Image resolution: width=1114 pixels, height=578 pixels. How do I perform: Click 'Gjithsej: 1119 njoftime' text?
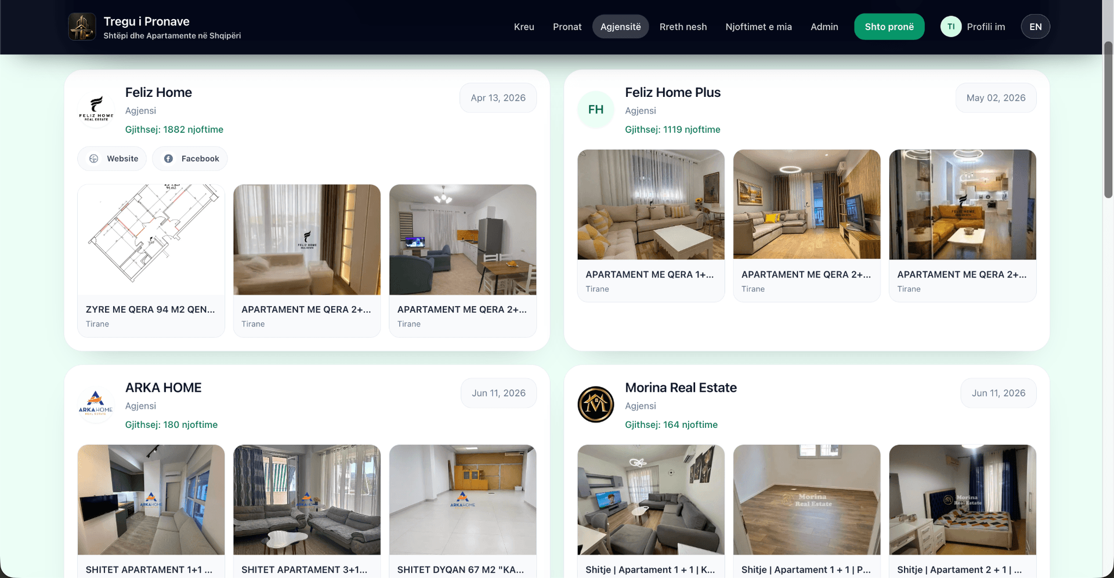pos(672,129)
